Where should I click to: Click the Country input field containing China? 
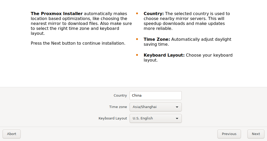[x=155, y=96]
